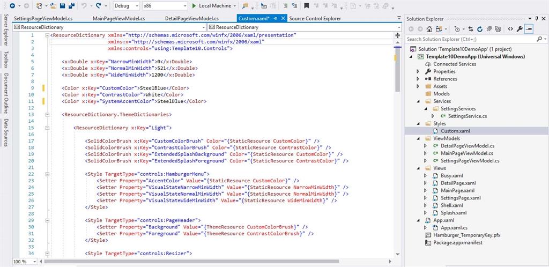This screenshot has width=549, height=267.
Task: Select SettingsService.cs in the tree
Action: (468, 116)
